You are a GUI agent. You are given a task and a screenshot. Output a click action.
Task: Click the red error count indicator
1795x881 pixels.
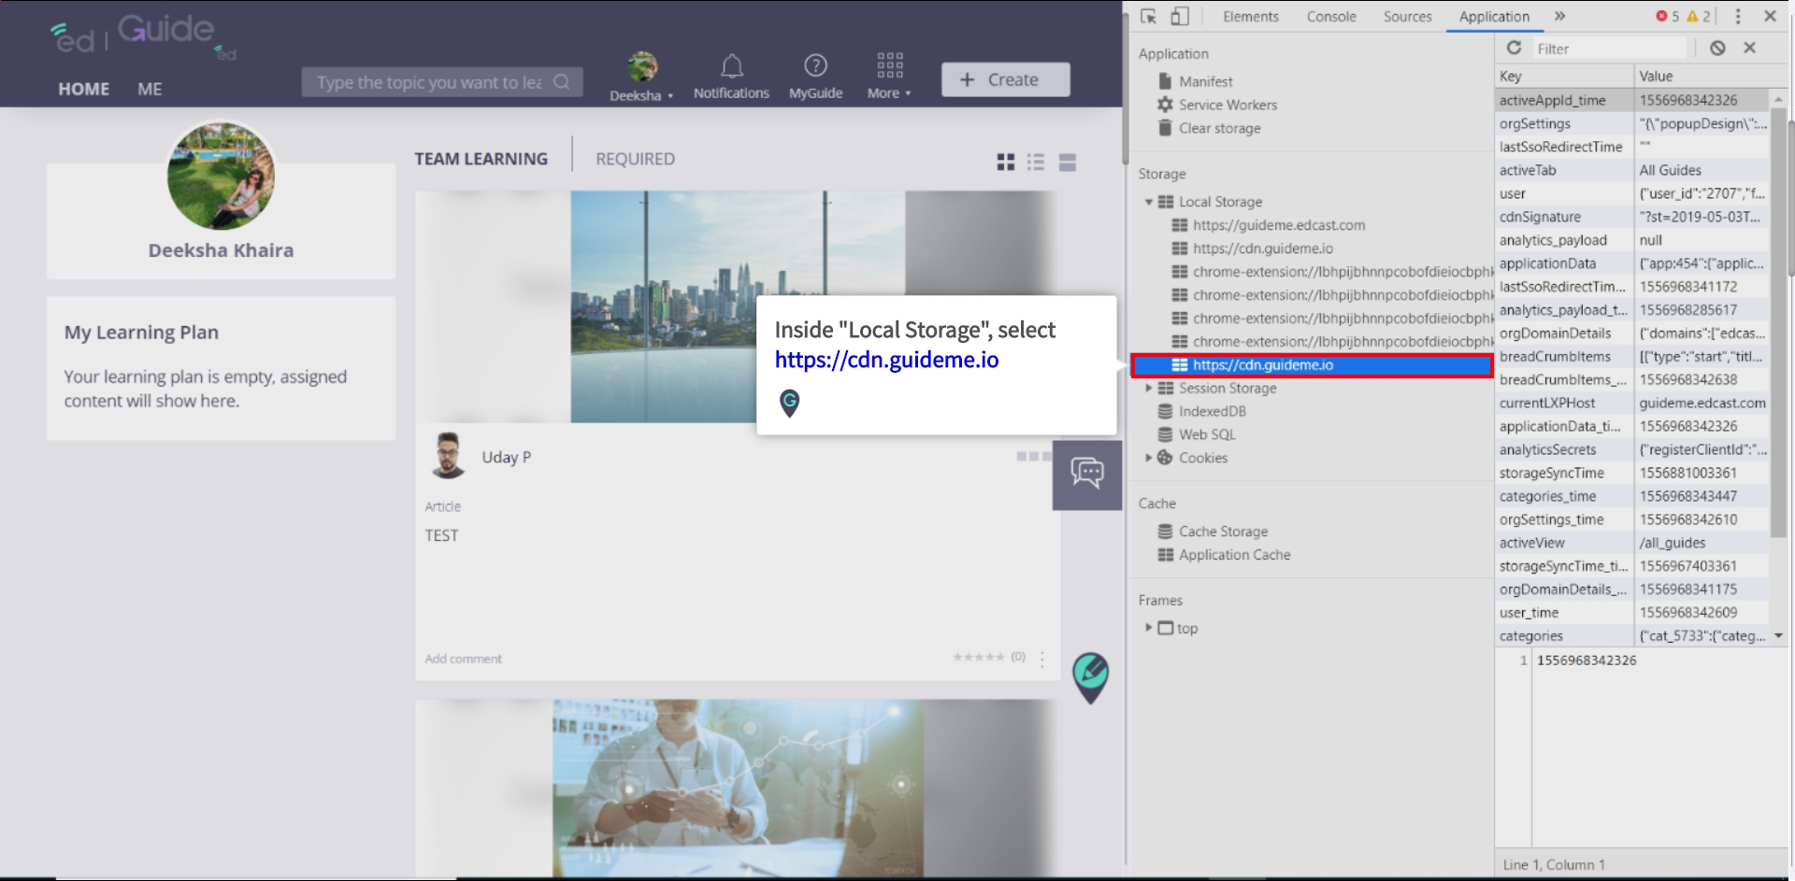[x=1667, y=16]
